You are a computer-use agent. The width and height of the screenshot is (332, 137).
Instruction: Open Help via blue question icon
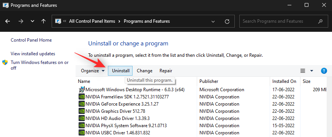point(324,71)
